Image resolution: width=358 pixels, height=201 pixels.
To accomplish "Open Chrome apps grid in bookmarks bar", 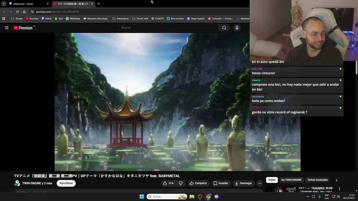I will (x=4, y=19).
